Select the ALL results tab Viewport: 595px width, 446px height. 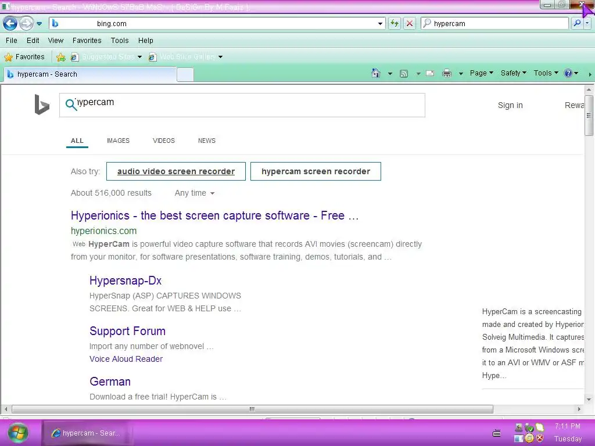[77, 141]
